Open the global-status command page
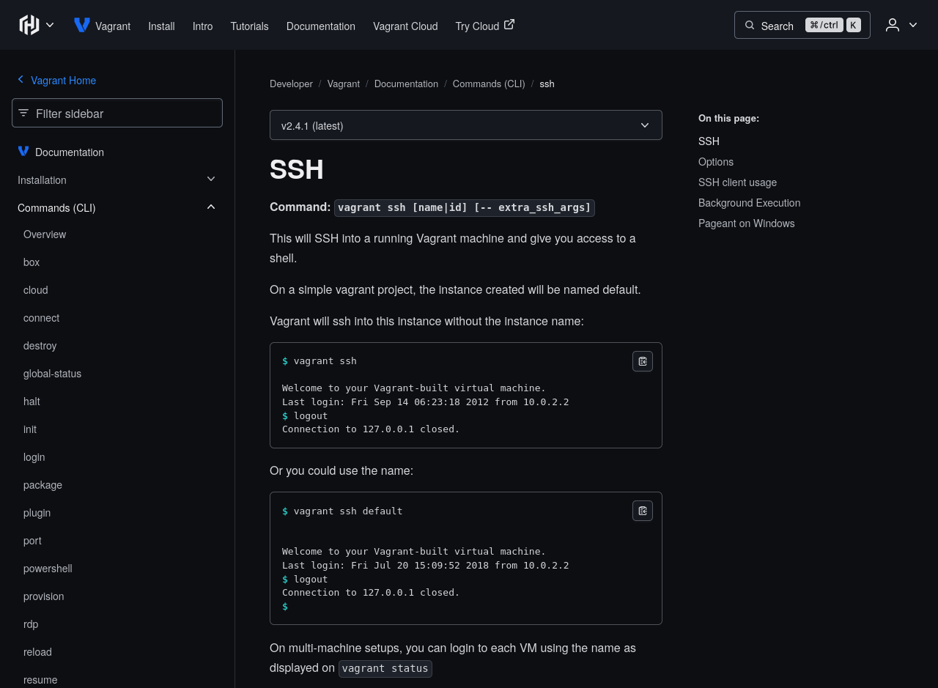 pos(52,374)
